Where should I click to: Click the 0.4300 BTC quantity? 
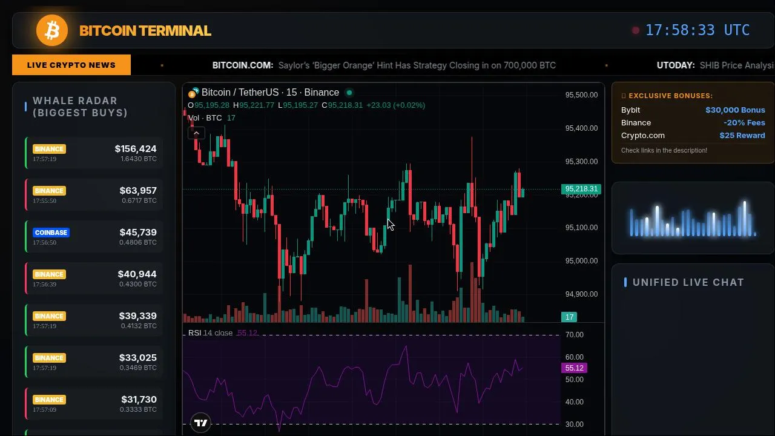point(139,284)
